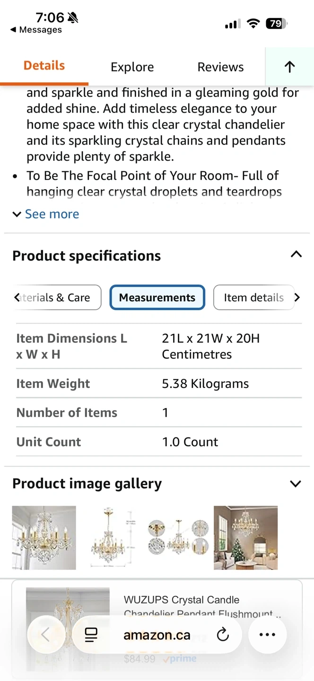
Task: Switch to the Reviews tab
Action: (x=220, y=67)
